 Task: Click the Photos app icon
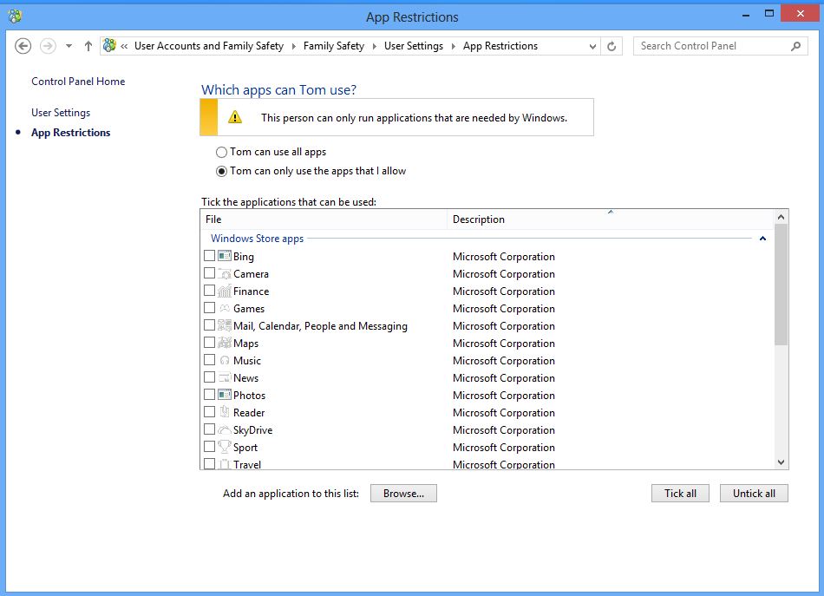click(x=225, y=395)
